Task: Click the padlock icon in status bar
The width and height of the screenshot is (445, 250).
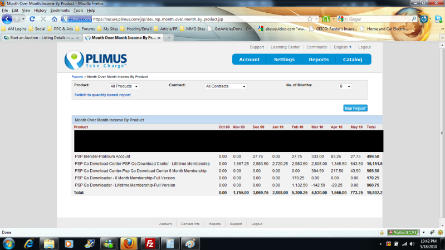Action: click(x=382, y=232)
